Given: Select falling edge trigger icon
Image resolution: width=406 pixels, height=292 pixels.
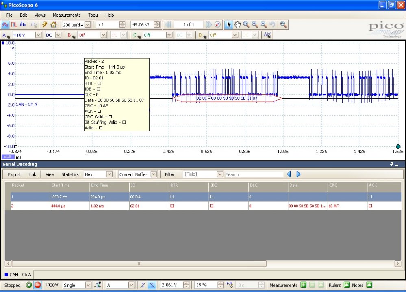Looking at the screenshot, I should pyautogui.click(x=152, y=285).
